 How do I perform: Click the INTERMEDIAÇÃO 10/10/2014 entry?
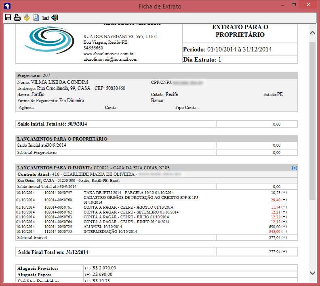(110, 231)
